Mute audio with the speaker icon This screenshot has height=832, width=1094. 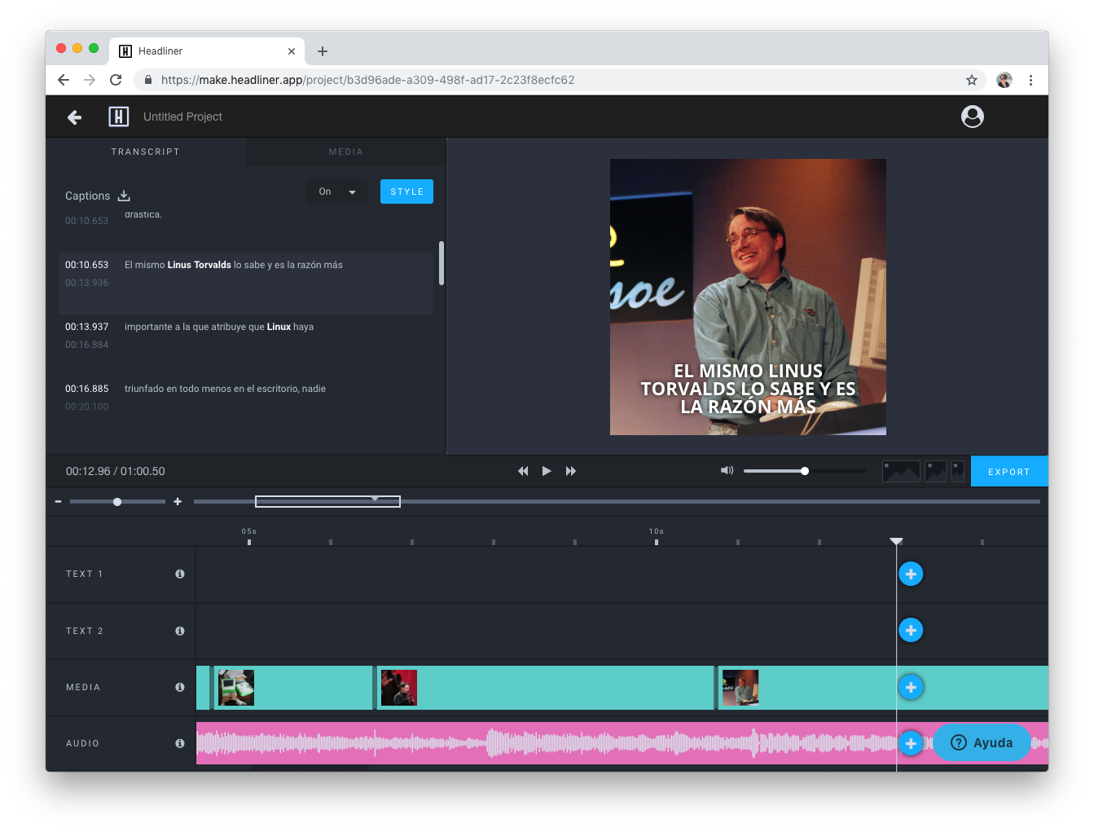[726, 470]
